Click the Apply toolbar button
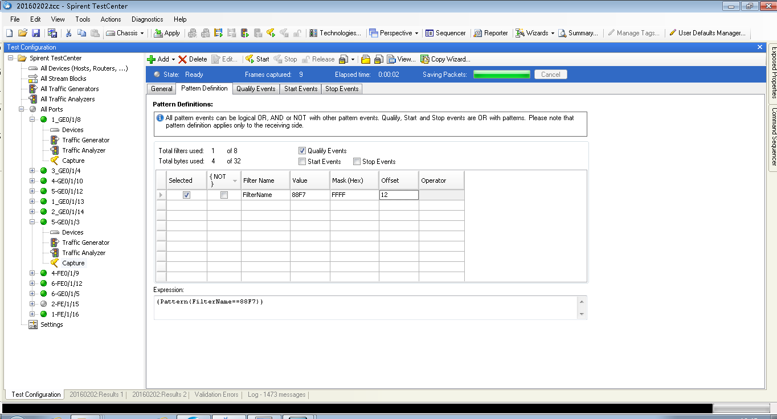Image resolution: width=777 pixels, height=419 pixels. tap(166, 33)
